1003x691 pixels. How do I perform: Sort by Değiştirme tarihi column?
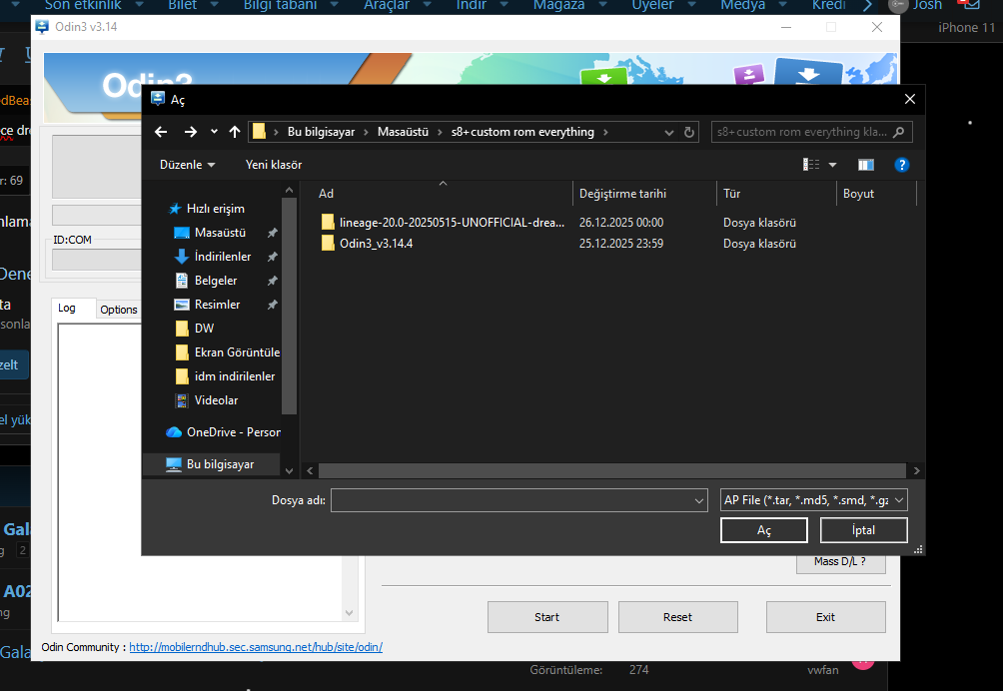[644, 193]
